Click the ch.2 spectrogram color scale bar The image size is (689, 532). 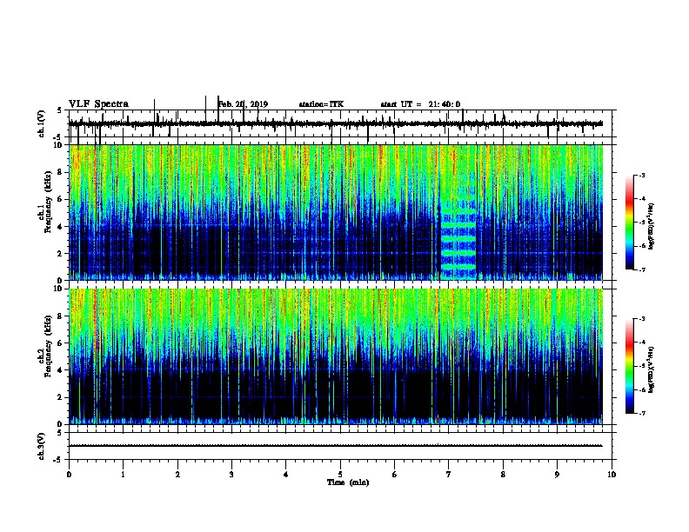630,366
